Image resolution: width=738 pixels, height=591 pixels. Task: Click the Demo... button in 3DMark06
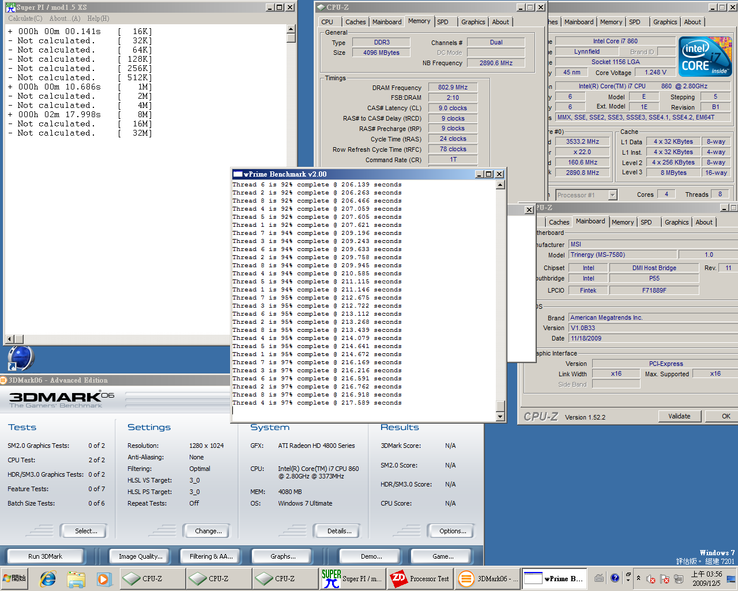tap(371, 556)
